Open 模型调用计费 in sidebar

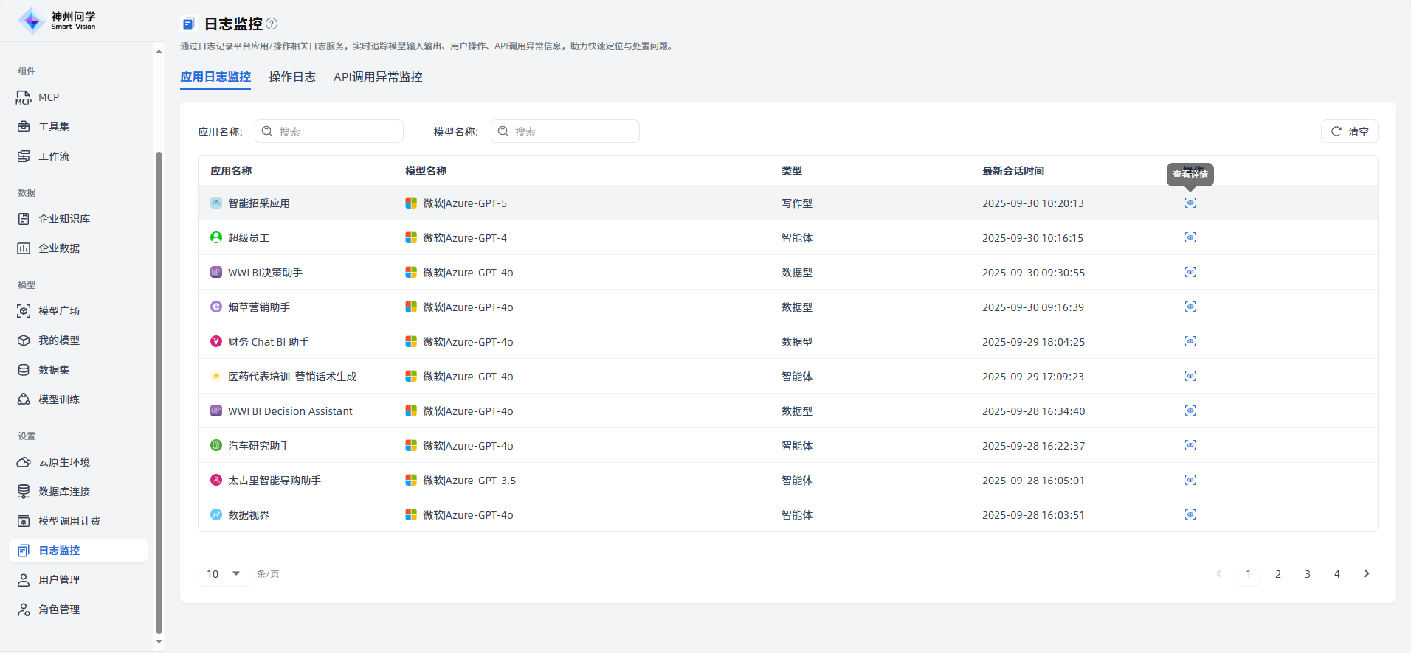[69, 521]
